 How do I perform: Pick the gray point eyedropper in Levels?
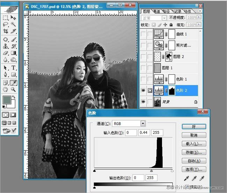click(194, 179)
